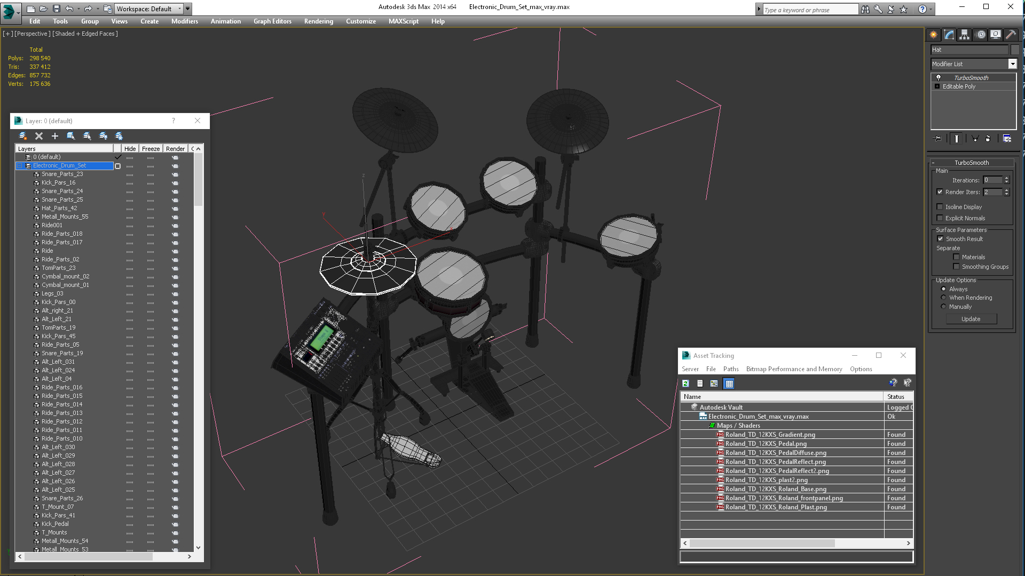Click Freeze/Unfreeze All Layers icon
Viewport: 1025px width, 576px height.
tap(119, 136)
